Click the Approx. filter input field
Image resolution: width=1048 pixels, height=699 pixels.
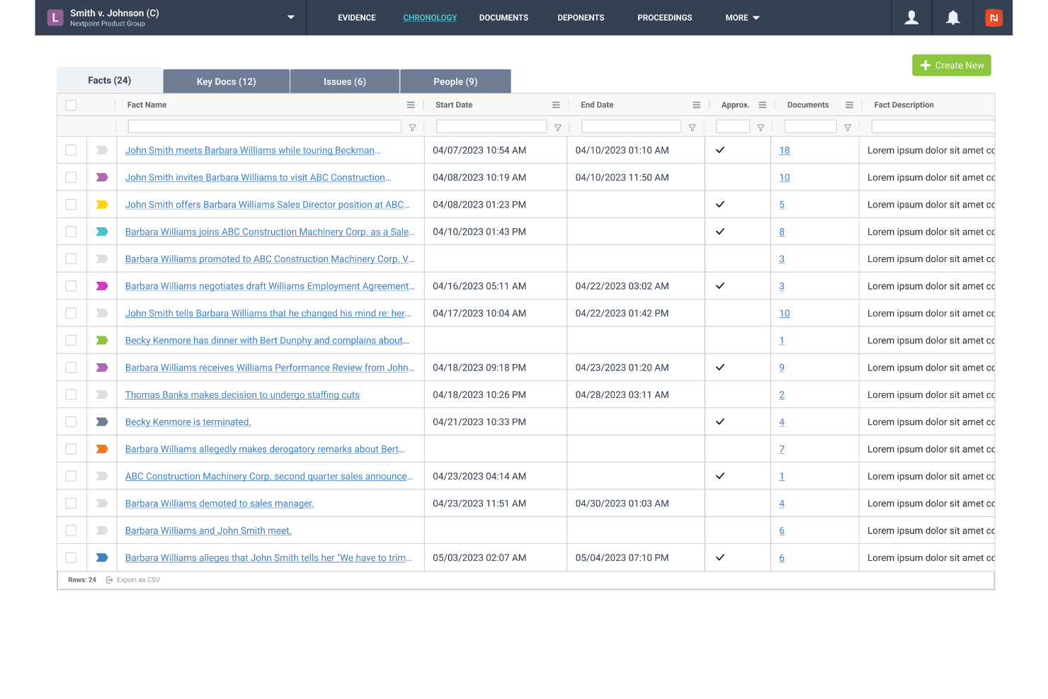[733, 127]
